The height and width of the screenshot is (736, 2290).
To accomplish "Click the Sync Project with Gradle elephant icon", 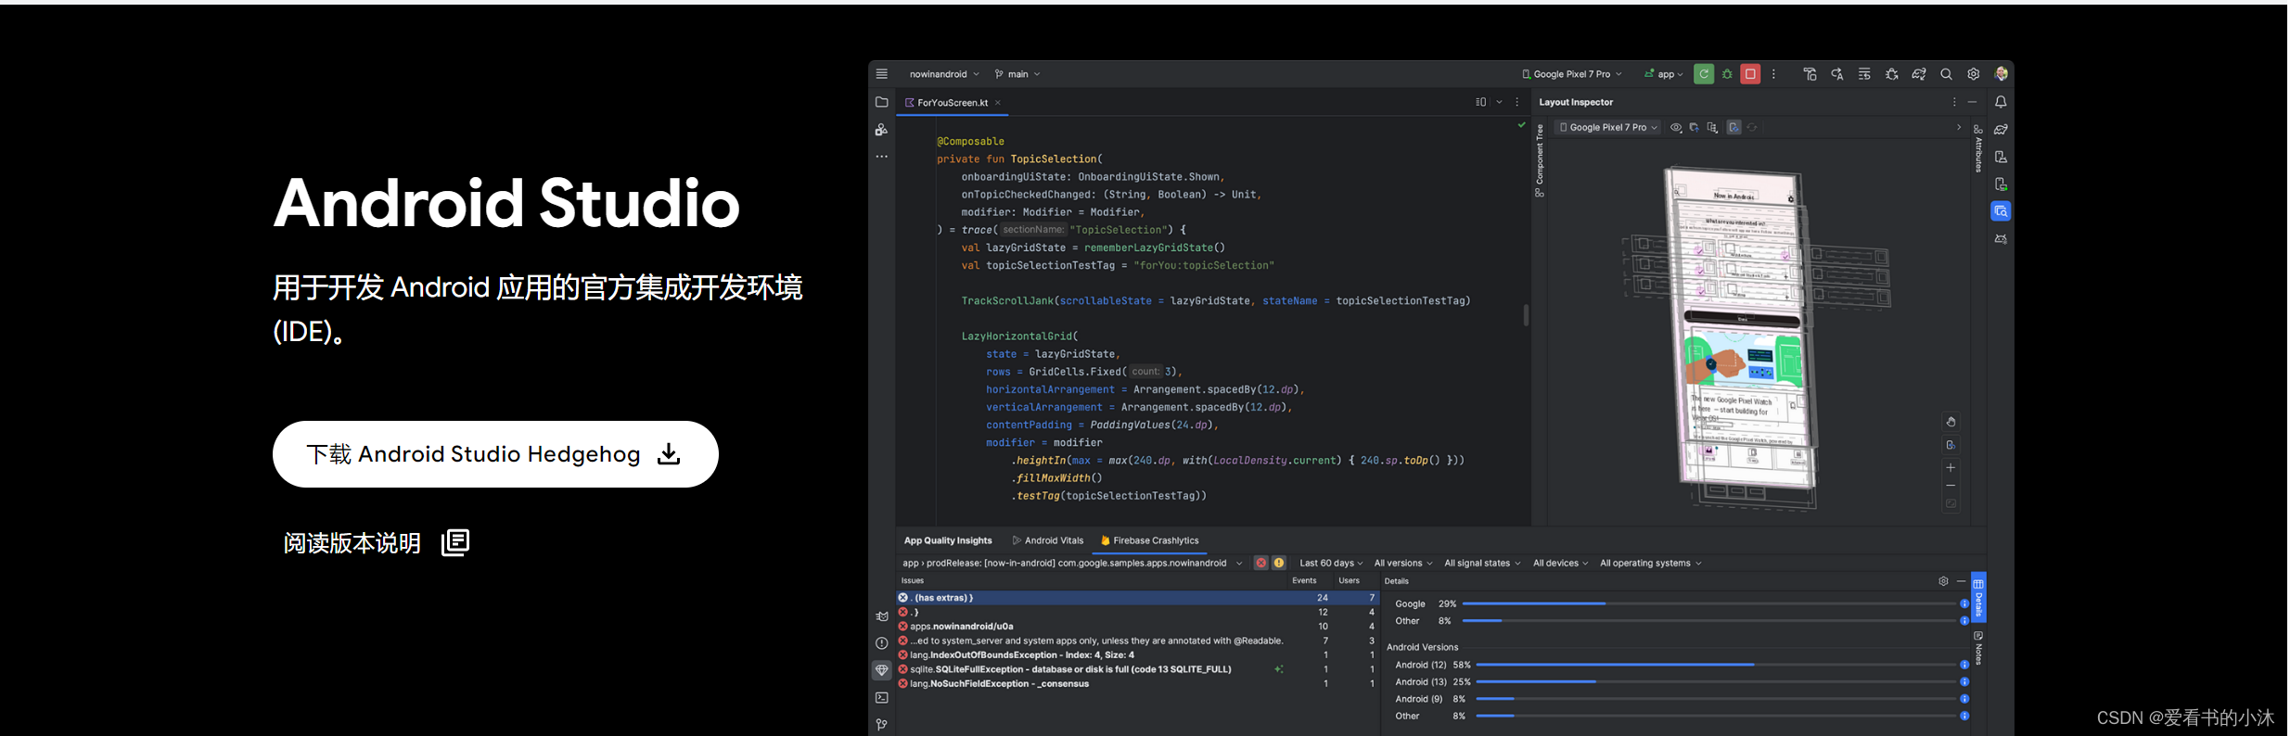I will pyautogui.click(x=1919, y=74).
